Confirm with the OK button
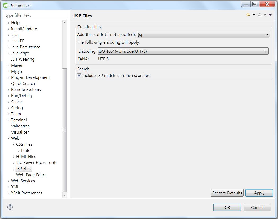278x219 pixels. [x=227, y=207]
